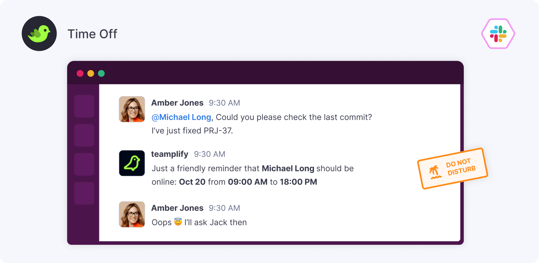This screenshot has height=263, width=539.
Task: Select the bottom sidebar square
Action: 84,193
